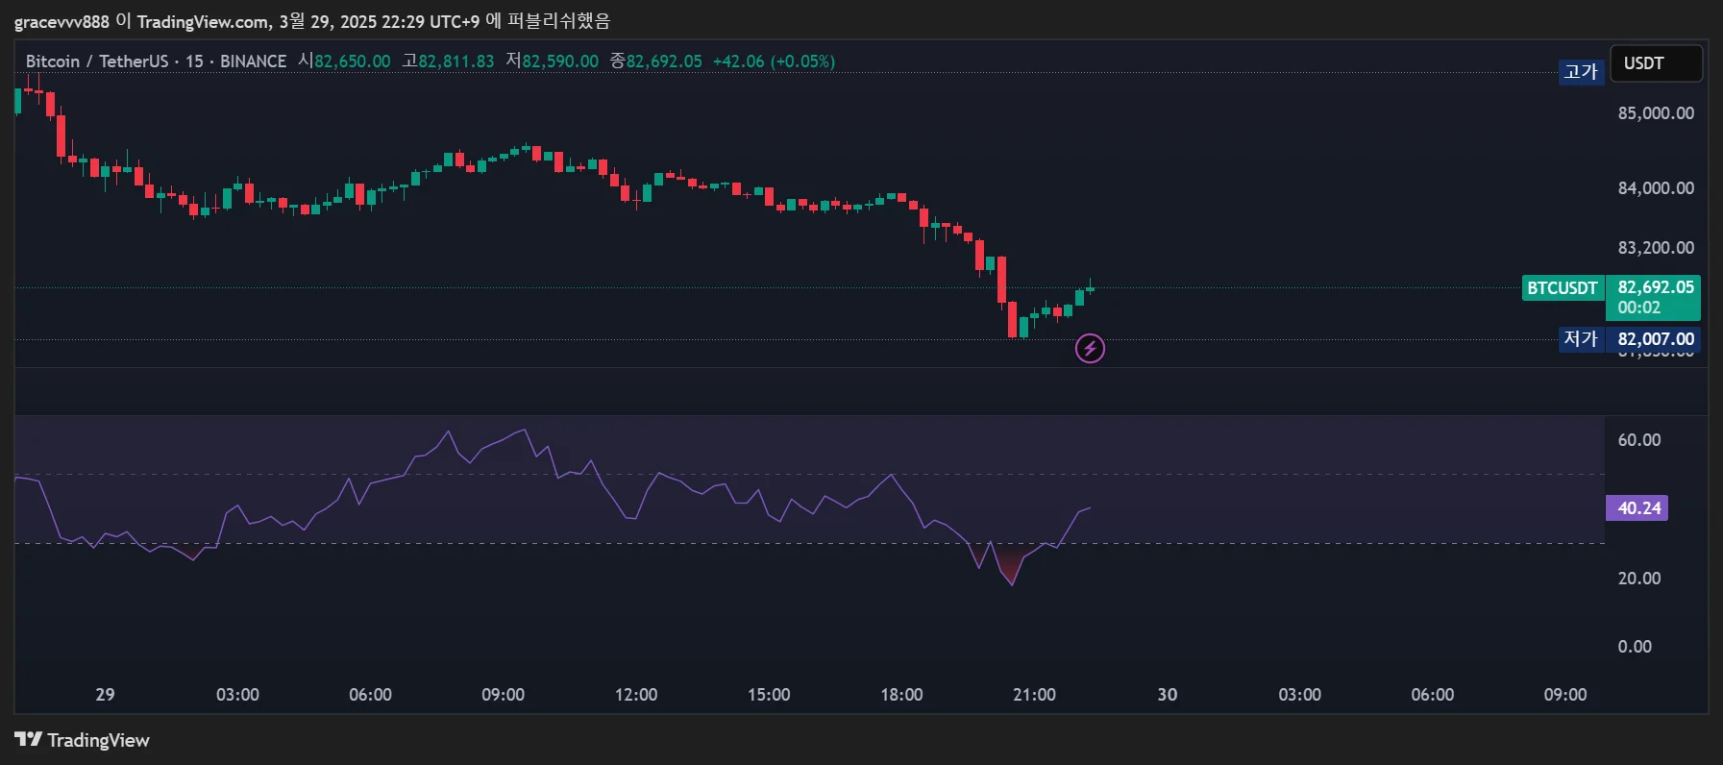Click the open value 82,650.00 in legend
This screenshot has height=765, width=1723.
[353, 62]
